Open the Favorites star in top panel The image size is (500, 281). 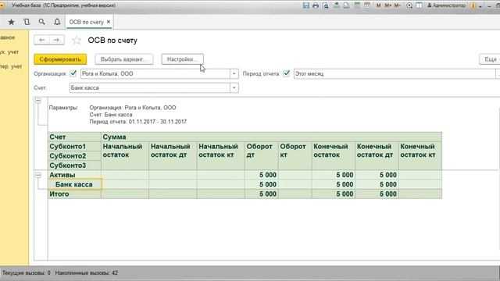click(11, 22)
